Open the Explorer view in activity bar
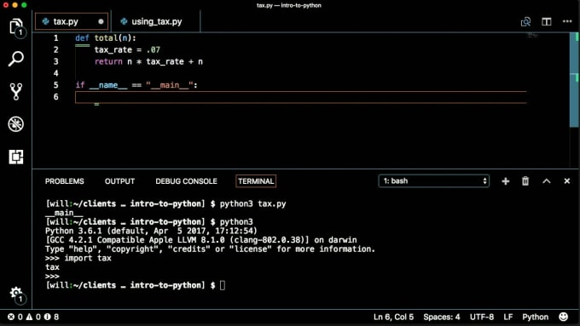 click(x=16, y=26)
